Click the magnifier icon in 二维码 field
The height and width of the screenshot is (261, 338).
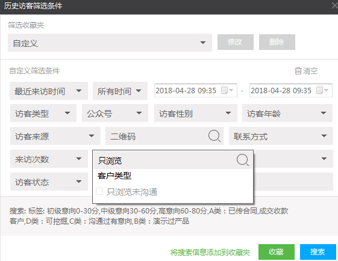pos(214,136)
